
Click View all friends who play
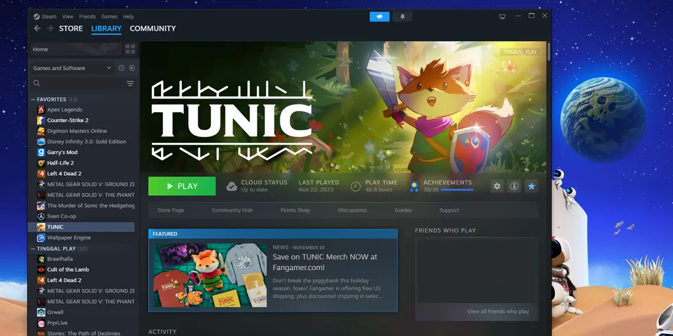498,312
